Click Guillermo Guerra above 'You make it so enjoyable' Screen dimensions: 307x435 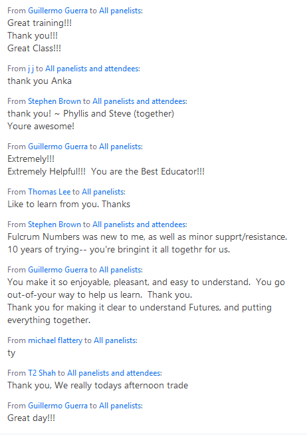pos(58,270)
